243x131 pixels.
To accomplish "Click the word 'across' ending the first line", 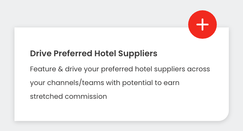I will tap(199, 69).
